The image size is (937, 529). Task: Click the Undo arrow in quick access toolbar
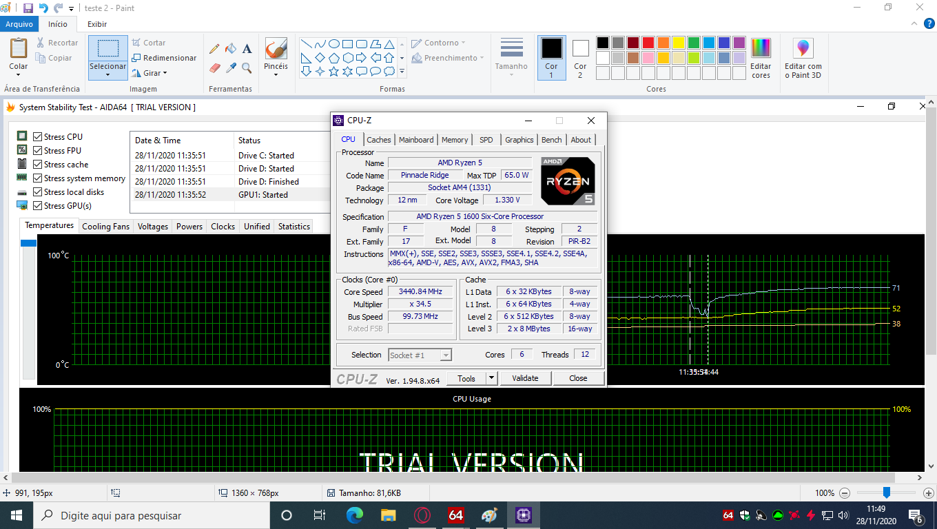[x=43, y=8]
